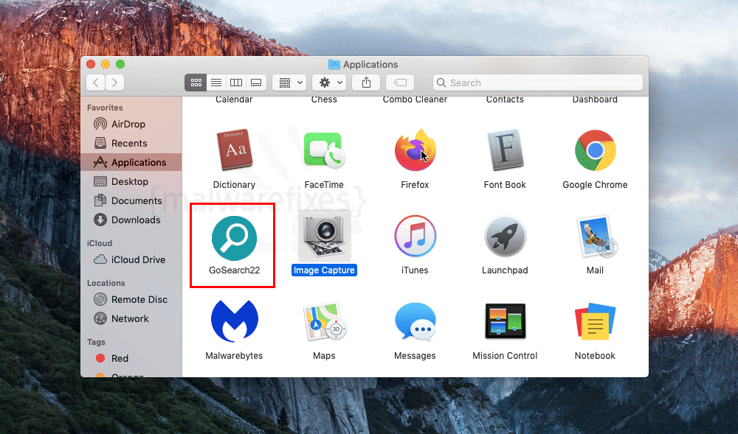The width and height of the screenshot is (738, 434).
Task: Select iCloud Drive in the sidebar
Action: tap(131, 260)
